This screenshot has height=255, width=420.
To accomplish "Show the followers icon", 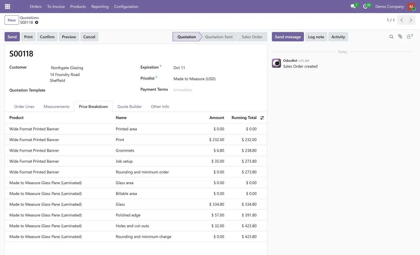I will (409, 37).
